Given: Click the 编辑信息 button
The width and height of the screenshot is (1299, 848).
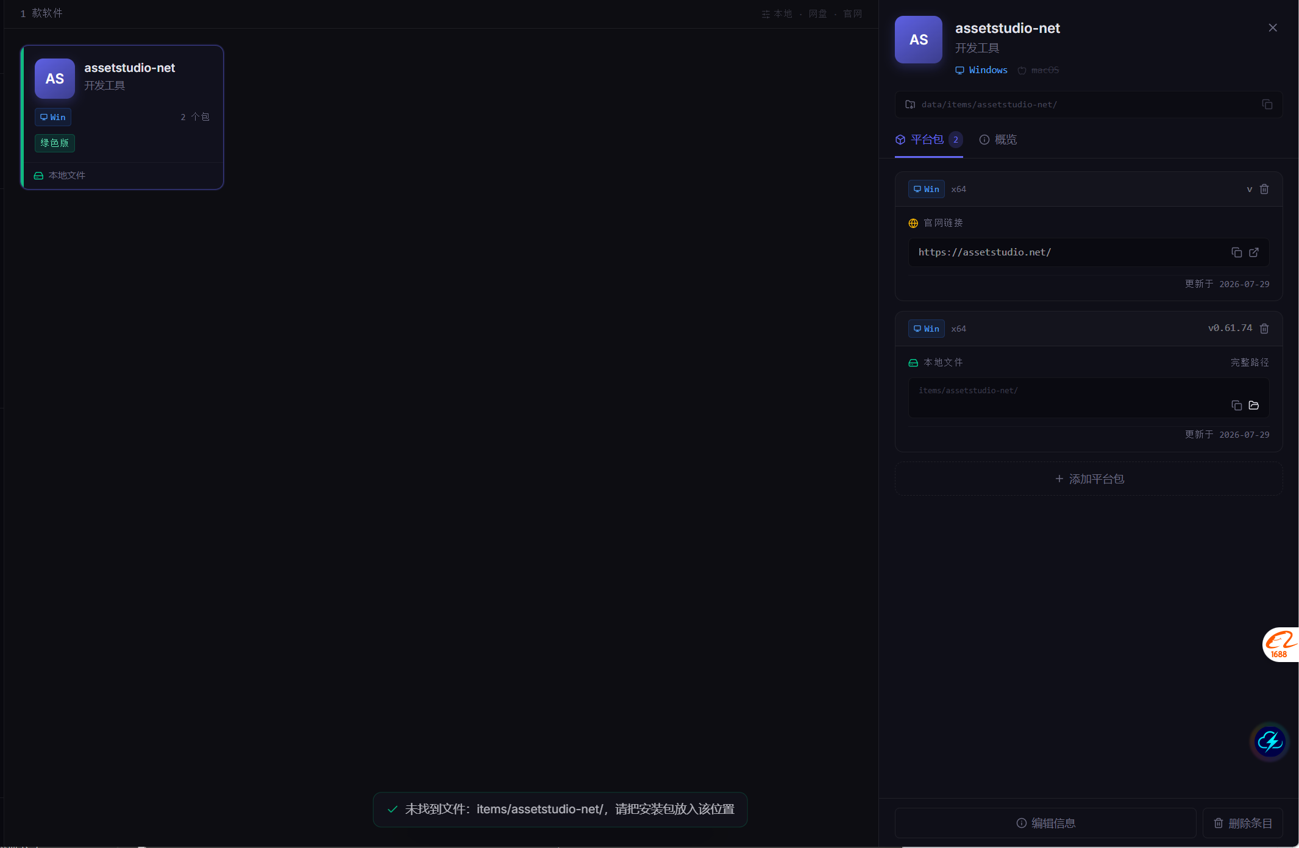Looking at the screenshot, I should [x=1045, y=823].
